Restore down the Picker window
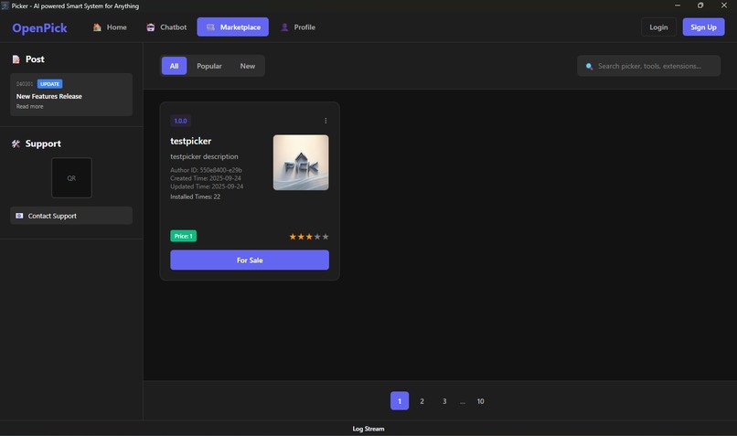Viewport: 737px width, 436px height. point(700,5)
